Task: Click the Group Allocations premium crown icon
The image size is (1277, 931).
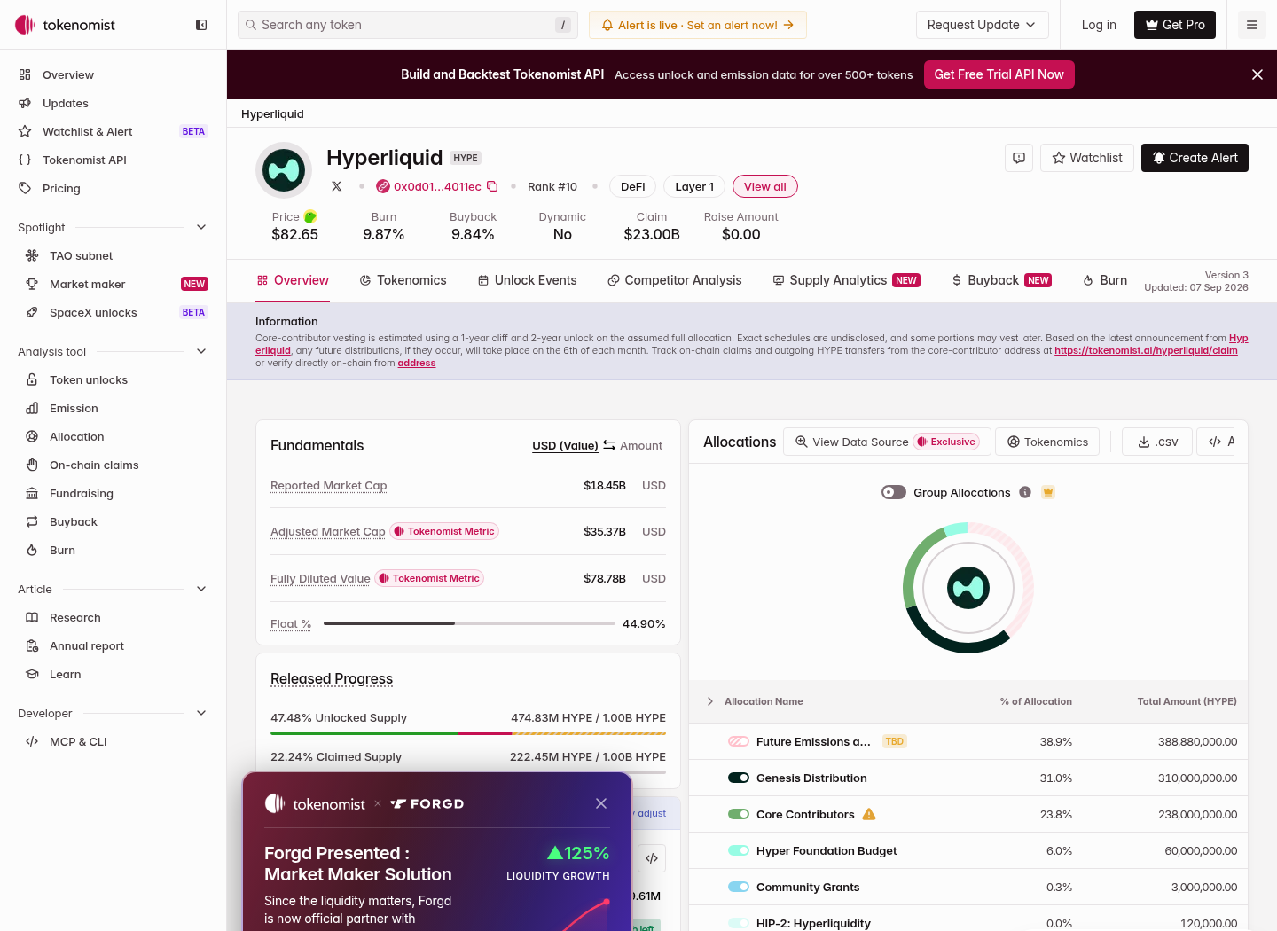Action: point(1048,492)
